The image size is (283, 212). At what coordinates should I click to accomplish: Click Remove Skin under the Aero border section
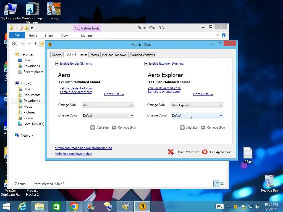pos(124,128)
